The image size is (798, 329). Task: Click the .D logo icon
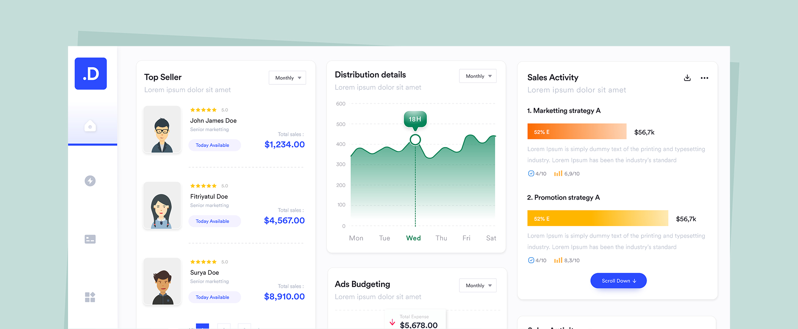(91, 74)
